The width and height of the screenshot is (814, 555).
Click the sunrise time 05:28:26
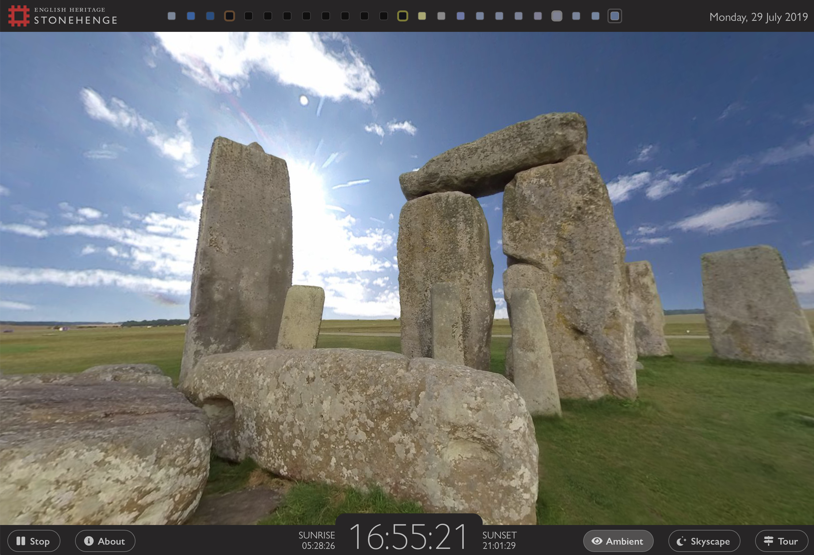[x=318, y=545]
